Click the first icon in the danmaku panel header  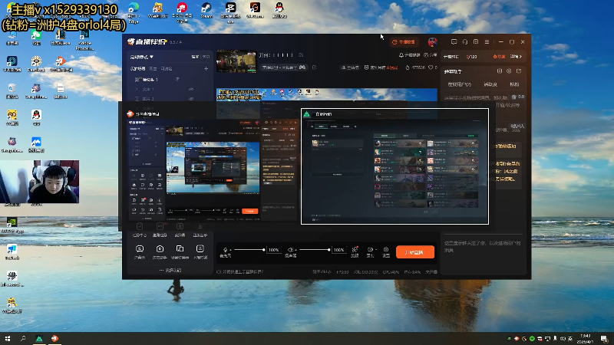[500, 71]
